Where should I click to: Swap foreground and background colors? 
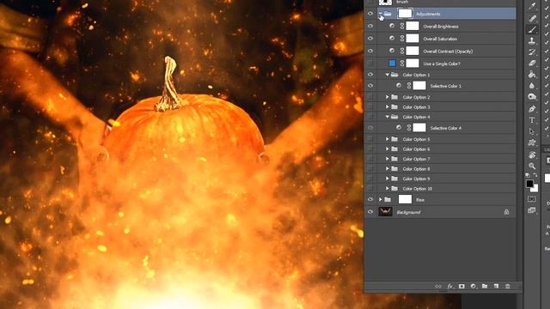[535, 175]
